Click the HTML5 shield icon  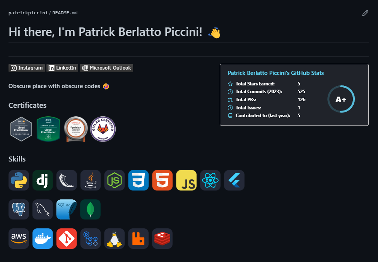click(162, 180)
